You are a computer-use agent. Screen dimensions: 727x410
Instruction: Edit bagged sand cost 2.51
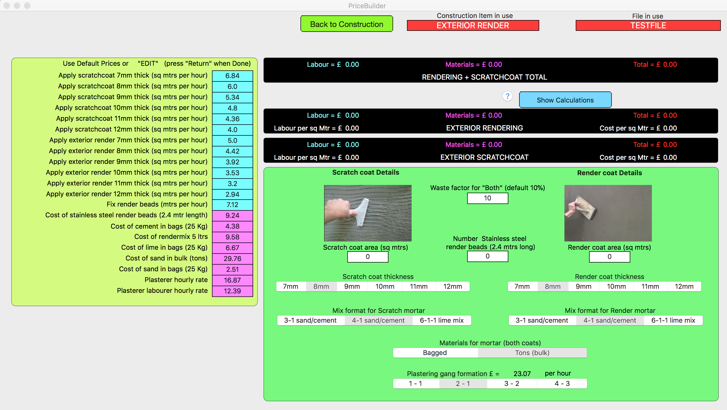232,269
